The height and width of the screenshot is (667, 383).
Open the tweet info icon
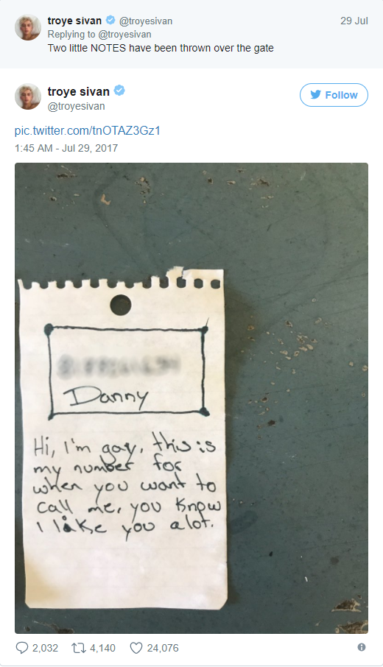point(362,647)
